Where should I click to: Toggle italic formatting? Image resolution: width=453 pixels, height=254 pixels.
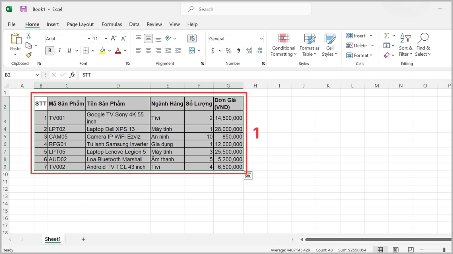pos(59,50)
